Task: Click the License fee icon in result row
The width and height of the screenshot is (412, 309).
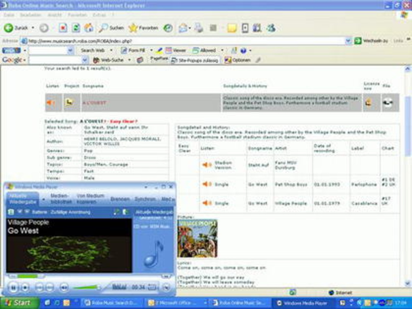Action: 368,103
